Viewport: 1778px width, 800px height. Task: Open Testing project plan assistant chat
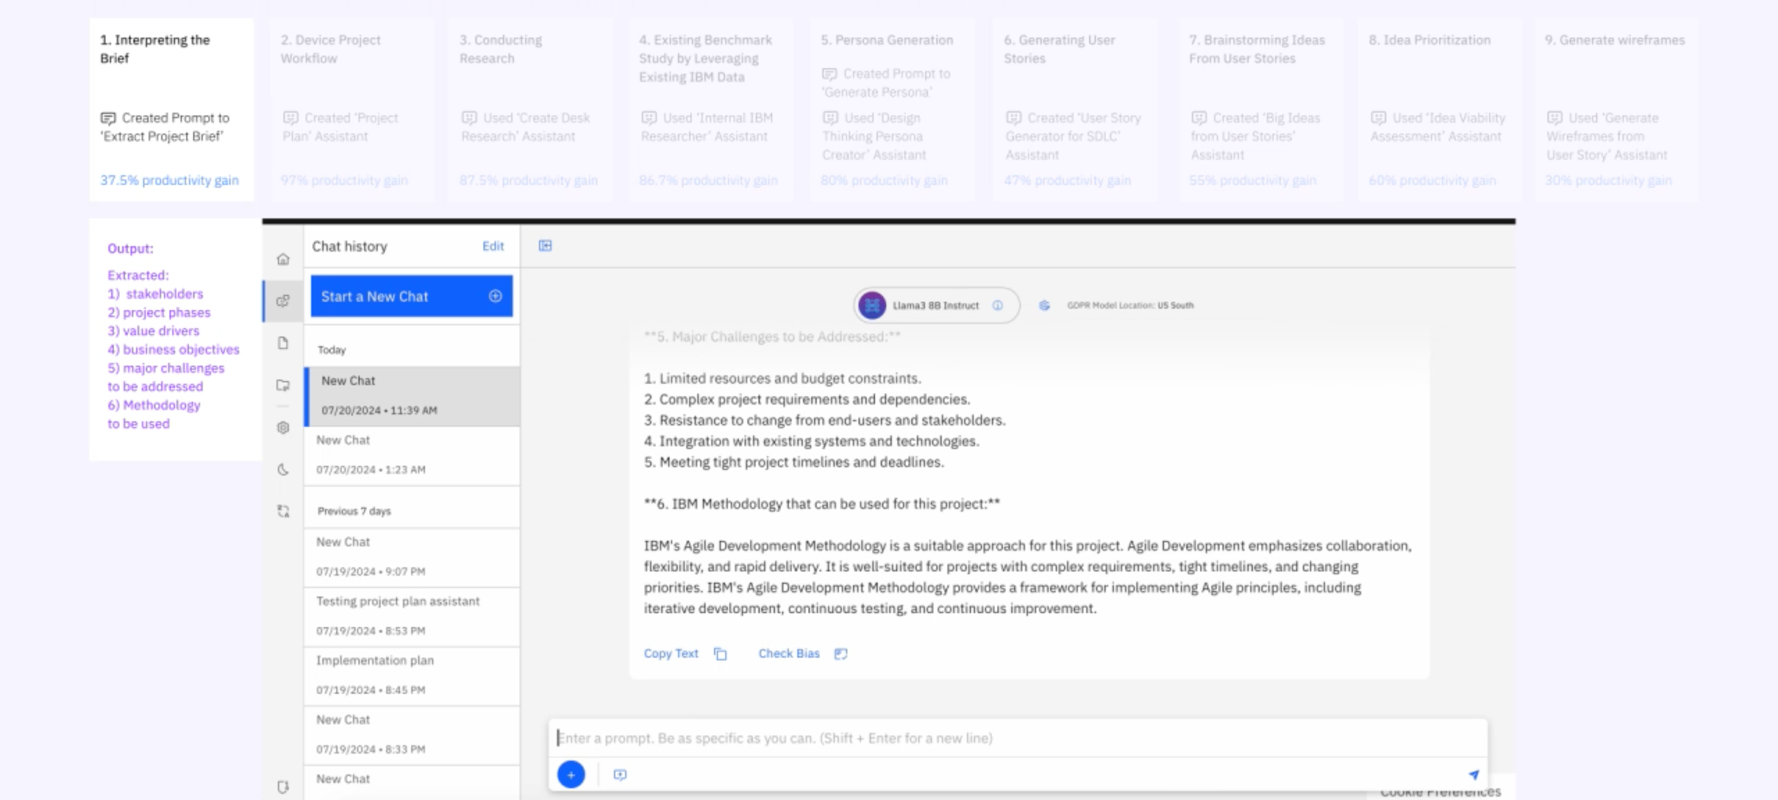click(412, 616)
